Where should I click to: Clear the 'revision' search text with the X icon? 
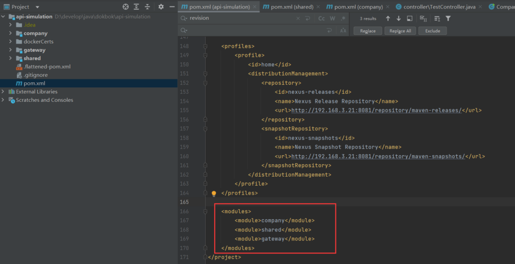(x=298, y=19)
